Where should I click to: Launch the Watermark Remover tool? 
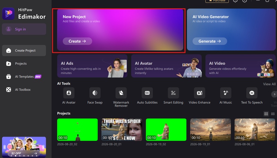(121, 93)
